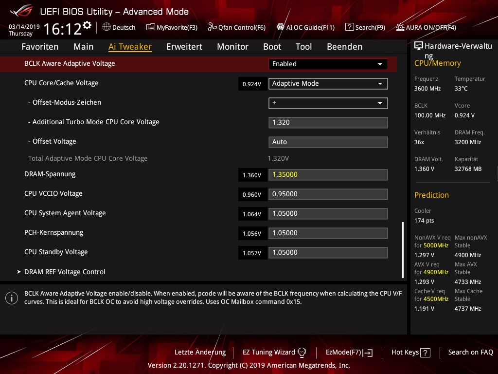
Task: Click the info circle icon
Action: (12, 298)
